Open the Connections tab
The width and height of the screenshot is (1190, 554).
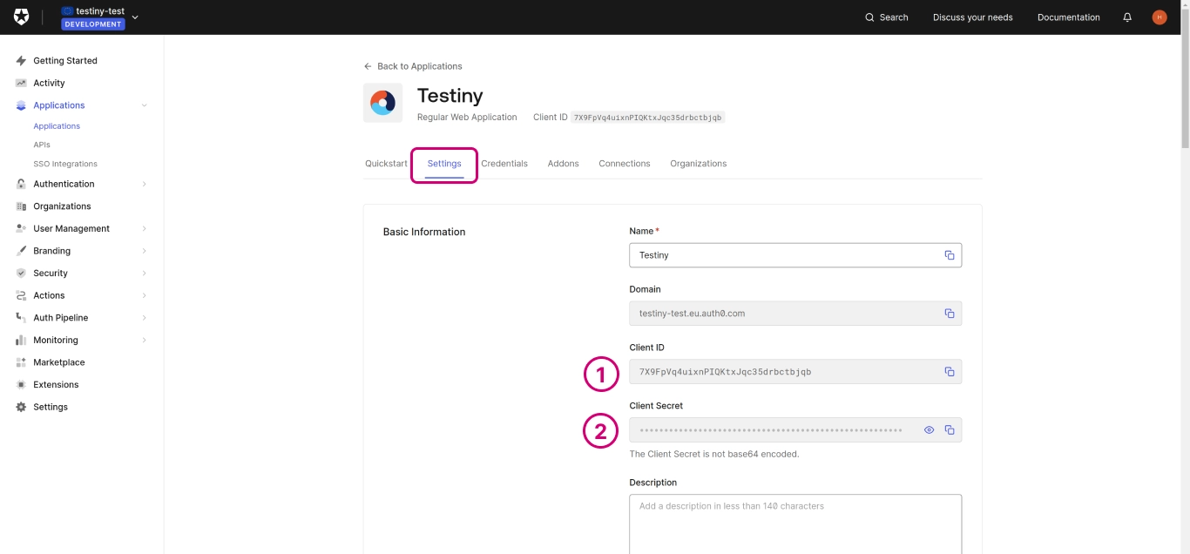tap(624, 164)
